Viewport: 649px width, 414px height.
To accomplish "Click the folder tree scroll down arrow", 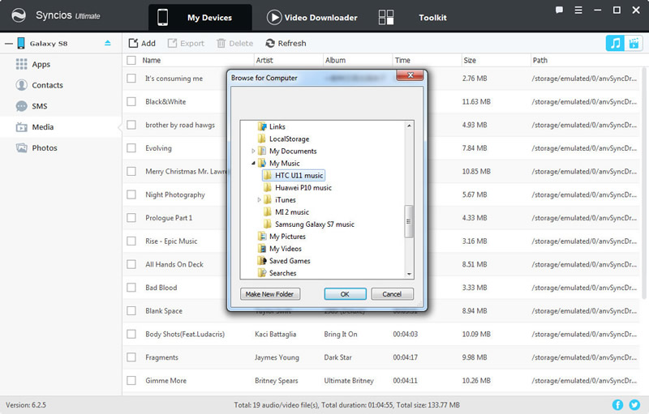I will click(x=409, y=274).
